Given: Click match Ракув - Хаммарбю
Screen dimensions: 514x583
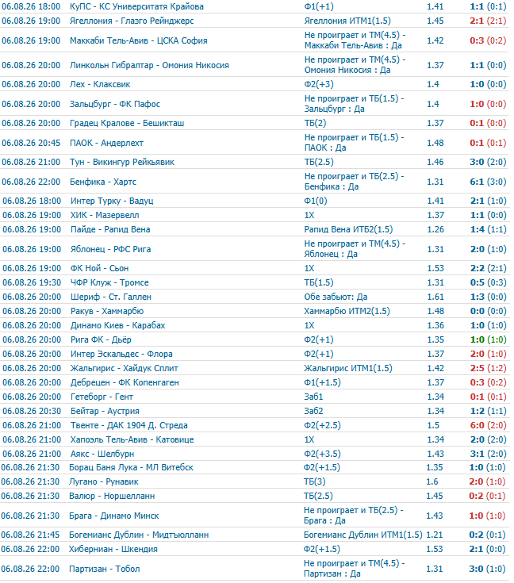Looking at the screenshot, I should point(107,311).
